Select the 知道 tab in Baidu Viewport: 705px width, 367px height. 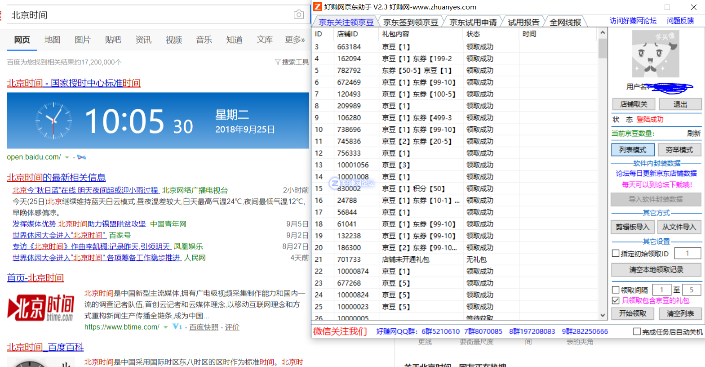click(234, 40)
